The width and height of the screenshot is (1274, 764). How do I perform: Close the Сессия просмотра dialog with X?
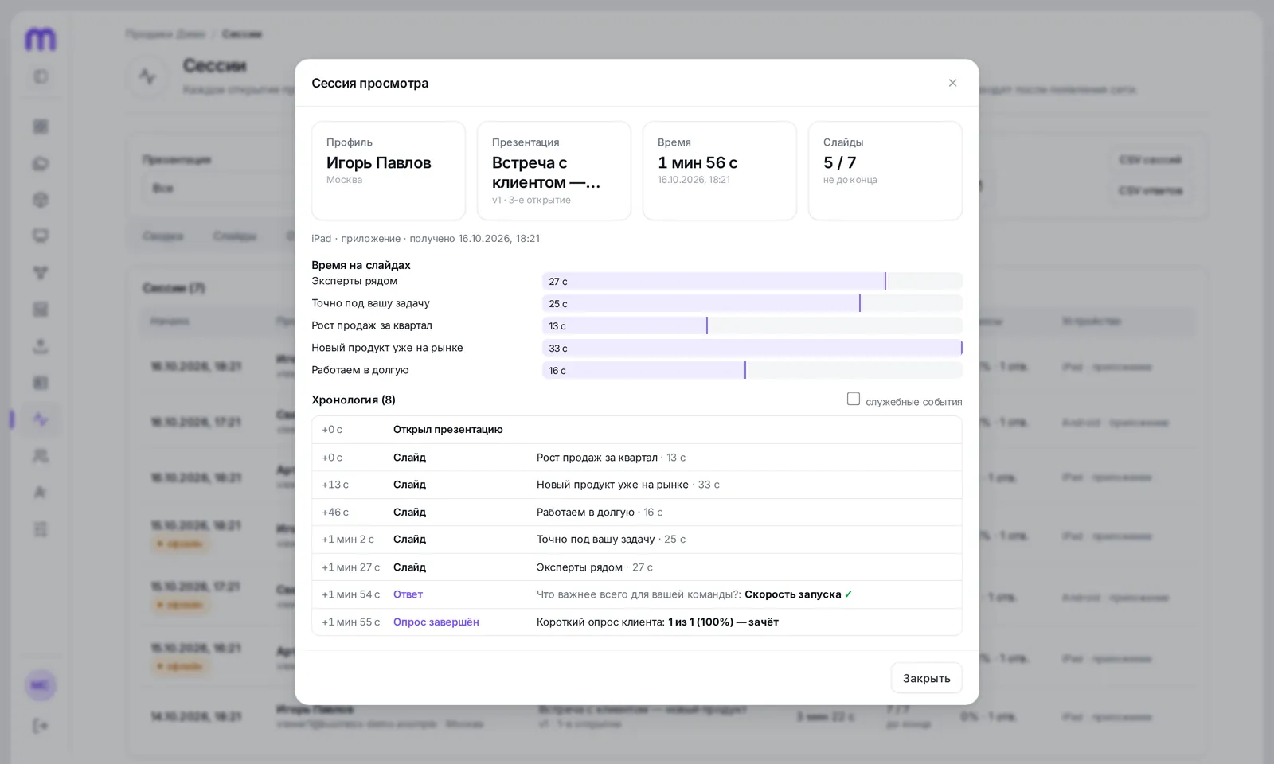click(952, 83)
